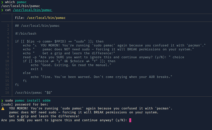212x130 pixels.
Task: Click the '/usr/bin/pamac "$@"' line
Action: 33,93
